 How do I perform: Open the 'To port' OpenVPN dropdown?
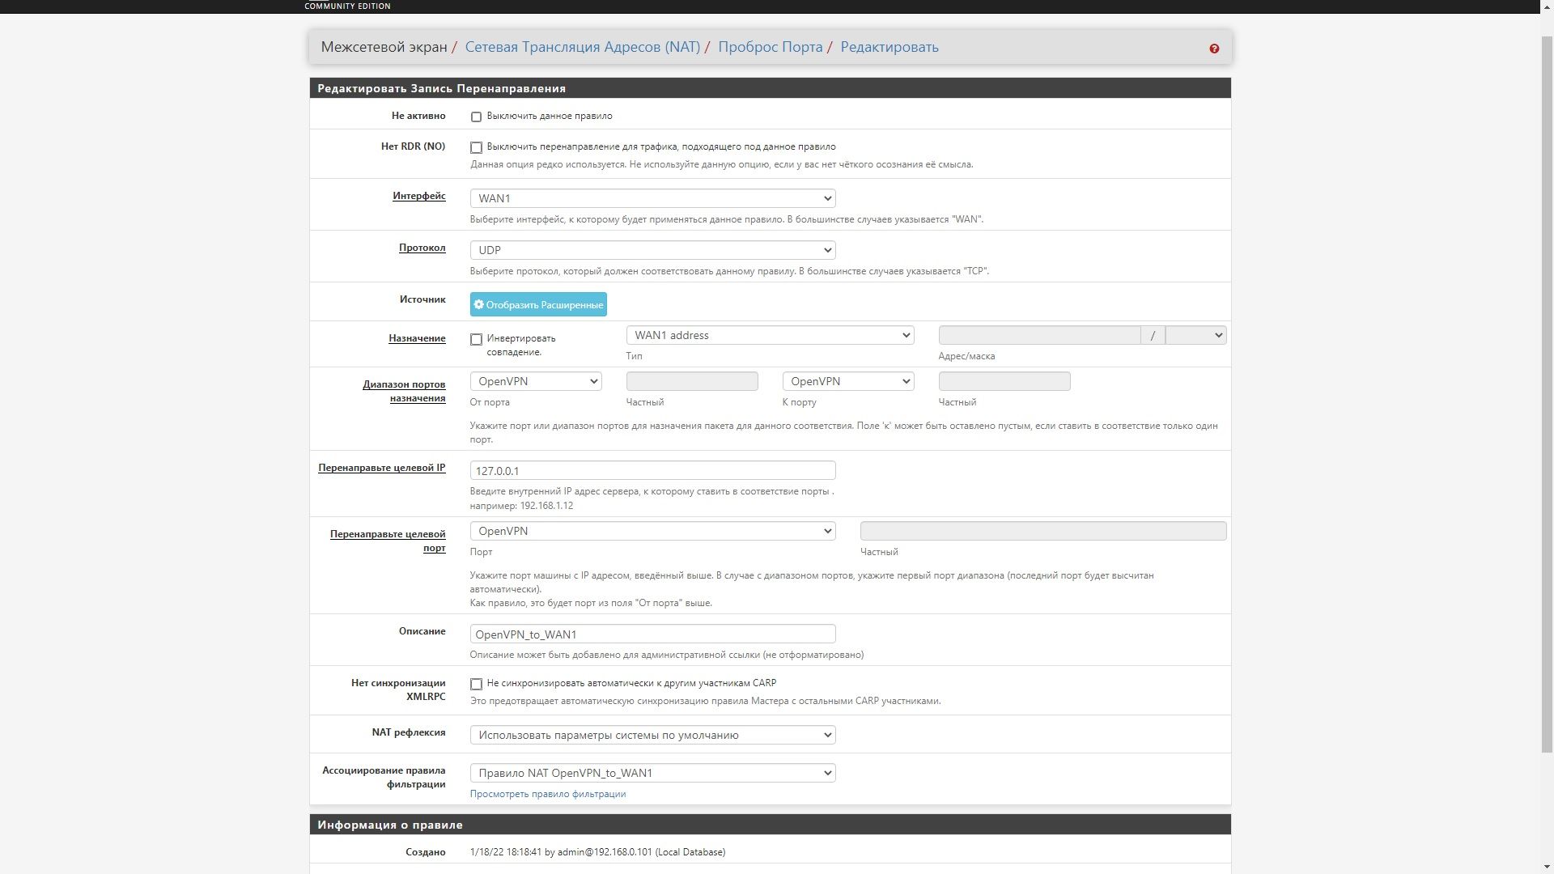pos(848,381)
